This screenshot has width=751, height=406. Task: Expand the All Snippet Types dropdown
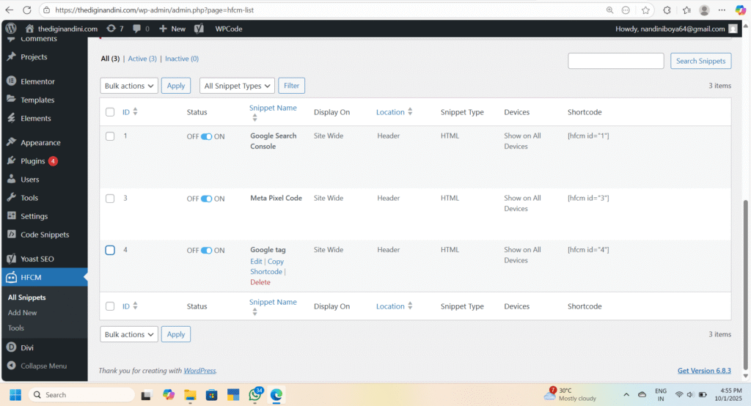237,86
